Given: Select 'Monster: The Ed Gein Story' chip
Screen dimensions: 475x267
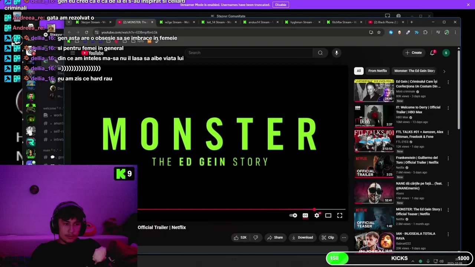Looking at the screenshot, I should pyautogui.click(x=415, y=71).
